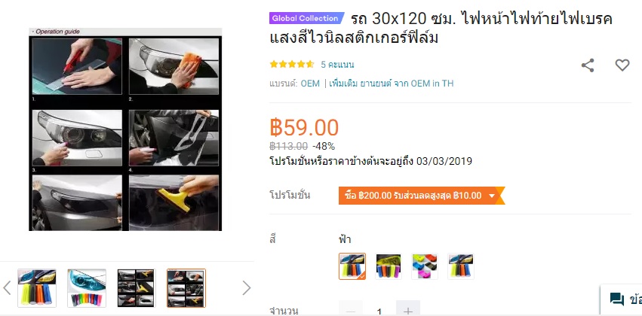642x316 pixels.
Task: Open the OEM brand link
Action: coord(310,84)
